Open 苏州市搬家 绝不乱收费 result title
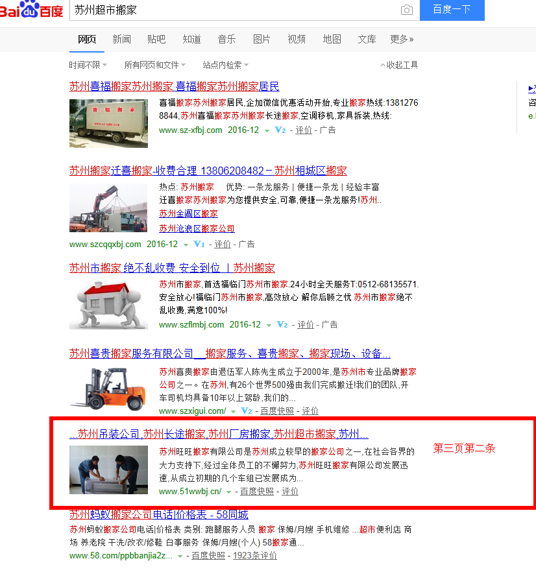The height and width of the screenshot is (574, 536). (172, 268)
